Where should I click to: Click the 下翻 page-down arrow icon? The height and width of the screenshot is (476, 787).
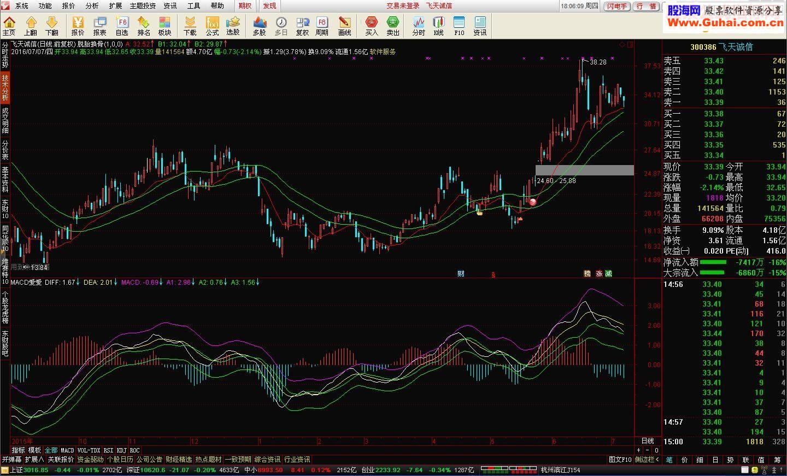point(52,26)
